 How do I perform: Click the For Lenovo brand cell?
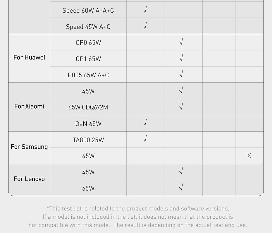pyautogui.click(x=29, y=179)
